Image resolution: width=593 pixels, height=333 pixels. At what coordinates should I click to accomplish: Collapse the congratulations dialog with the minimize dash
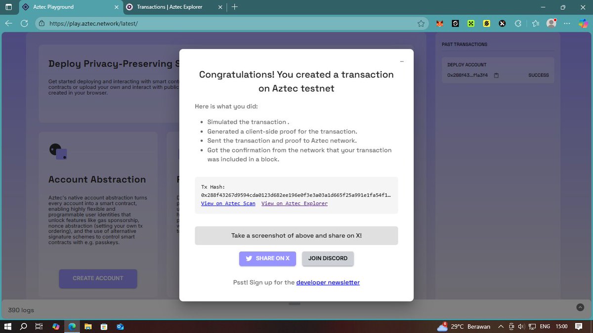click(x=402, y=61)
